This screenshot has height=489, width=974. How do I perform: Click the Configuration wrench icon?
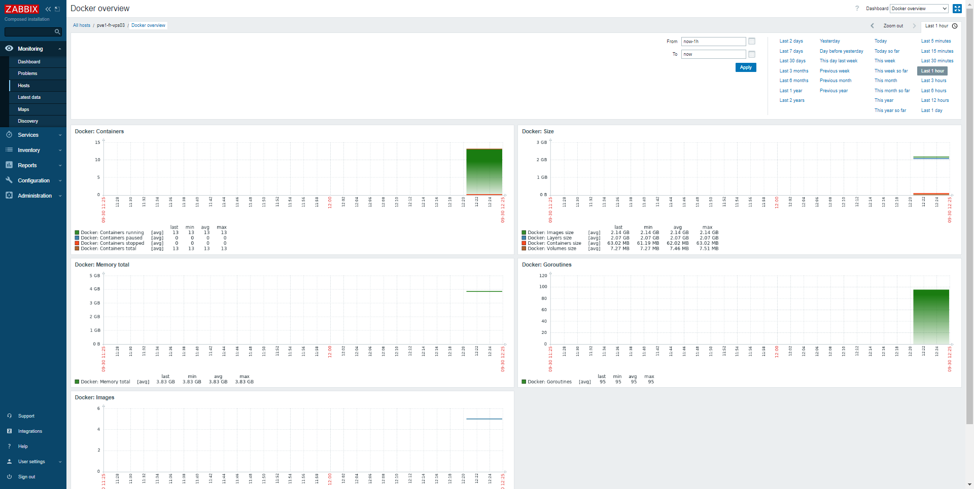point(9,180)
